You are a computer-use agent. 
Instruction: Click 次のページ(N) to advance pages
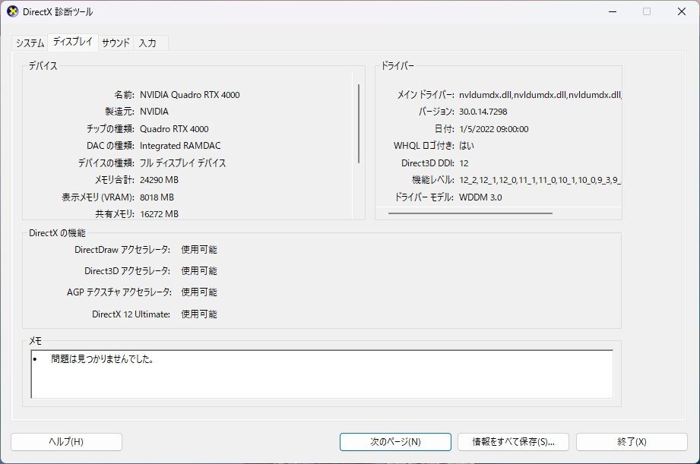pos(394,441)
